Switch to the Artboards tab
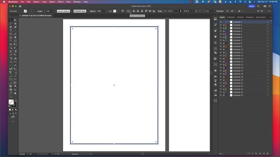 click(231, 17)
